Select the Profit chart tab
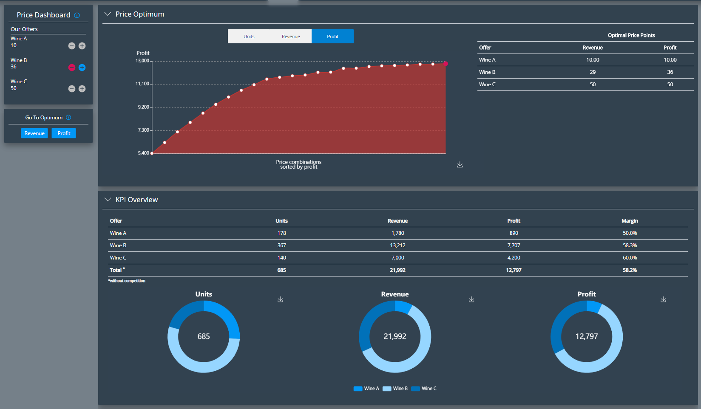This screenshot has height=409, width=701. click(x=332, y=37)
